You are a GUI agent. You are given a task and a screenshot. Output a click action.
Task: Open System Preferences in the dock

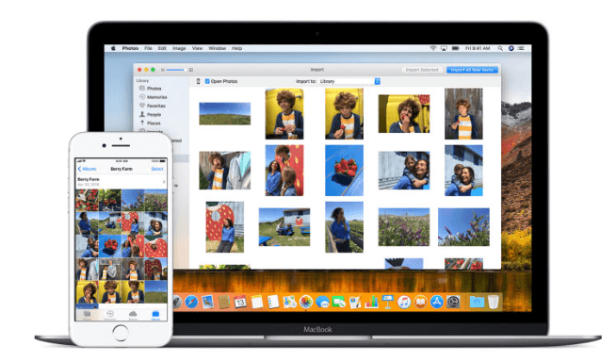[453, 302]
